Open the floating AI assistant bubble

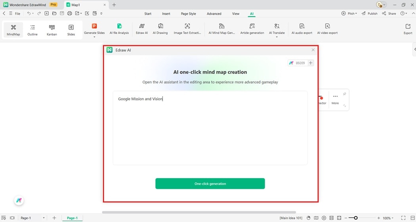(x=19, y=201)
